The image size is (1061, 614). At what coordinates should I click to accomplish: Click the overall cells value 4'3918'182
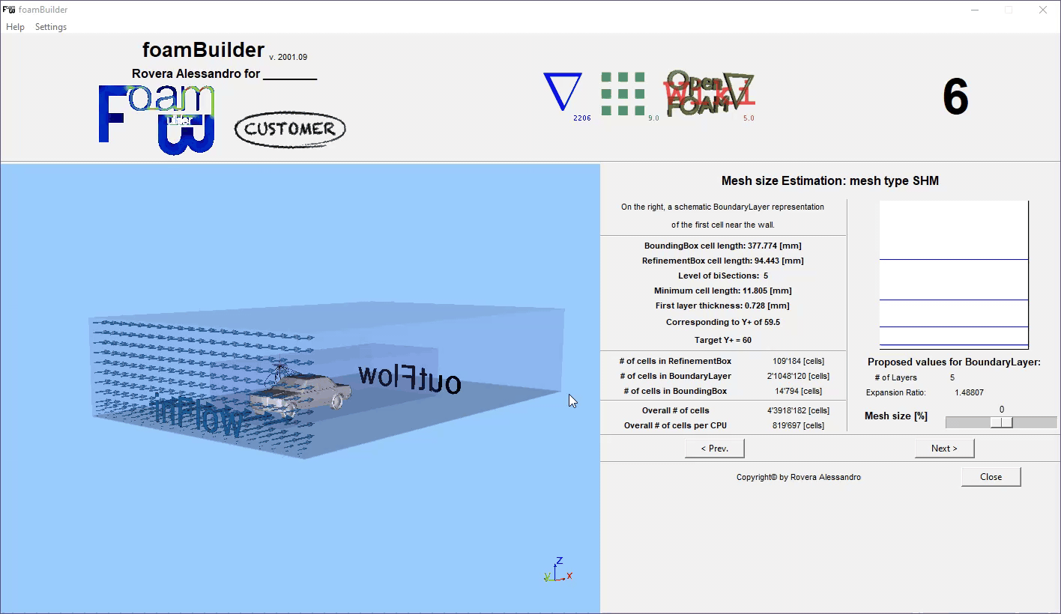click(x=798, y=410)
